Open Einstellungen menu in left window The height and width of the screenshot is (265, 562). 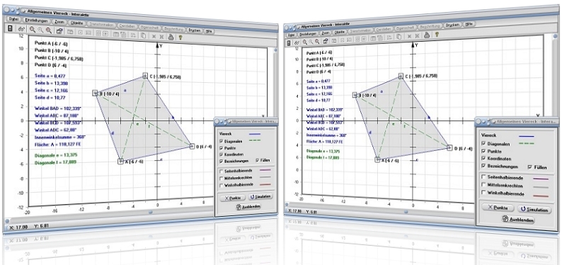37,21
